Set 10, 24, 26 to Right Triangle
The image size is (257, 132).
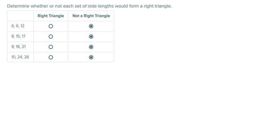tap(51, 57)
